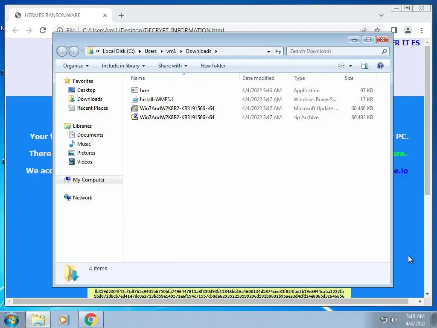
Task: Click the volume speaker tray icon
Action: point(394,320)
